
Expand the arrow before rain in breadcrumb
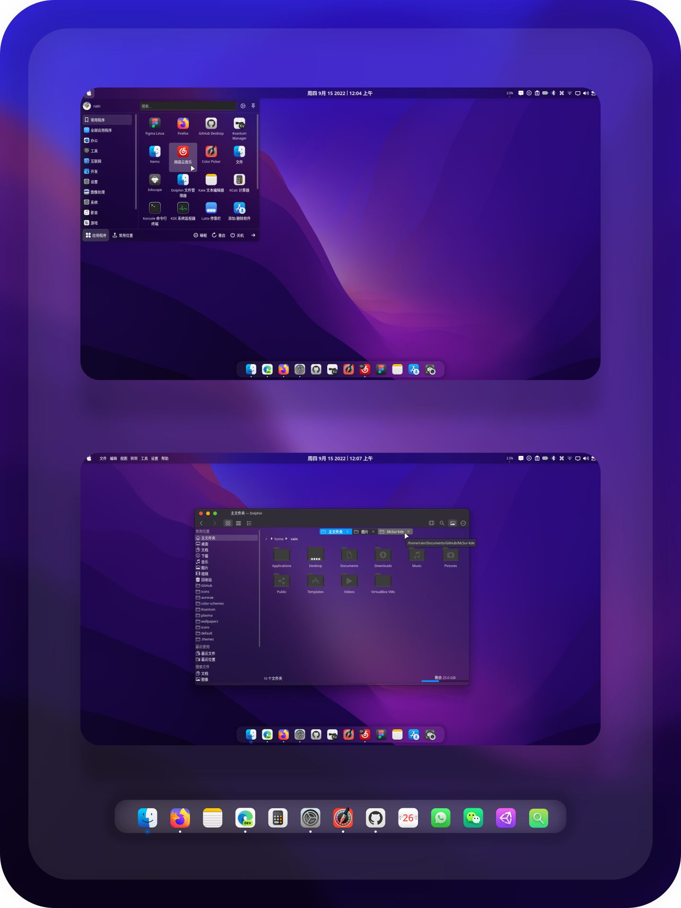(287, 539)
